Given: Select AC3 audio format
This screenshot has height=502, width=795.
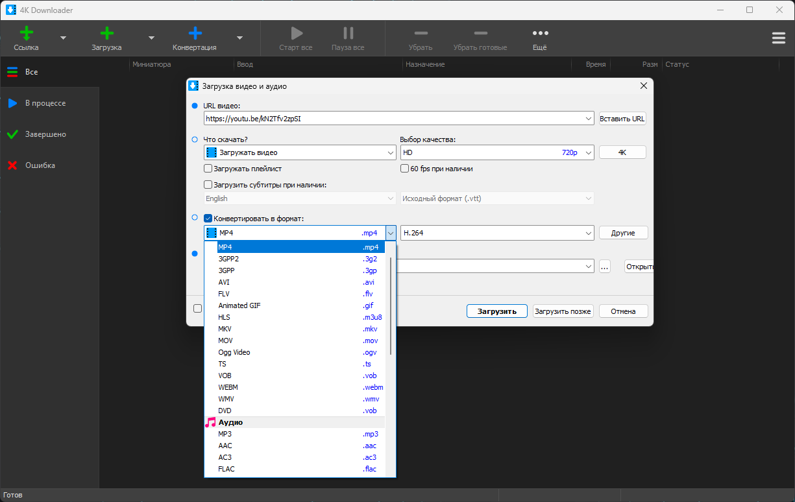Looking at the screenshot, I should pos(295,457).
